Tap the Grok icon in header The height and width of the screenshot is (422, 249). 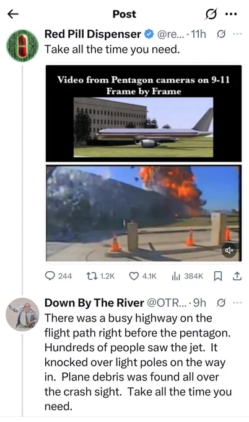[x=211, y=14]
